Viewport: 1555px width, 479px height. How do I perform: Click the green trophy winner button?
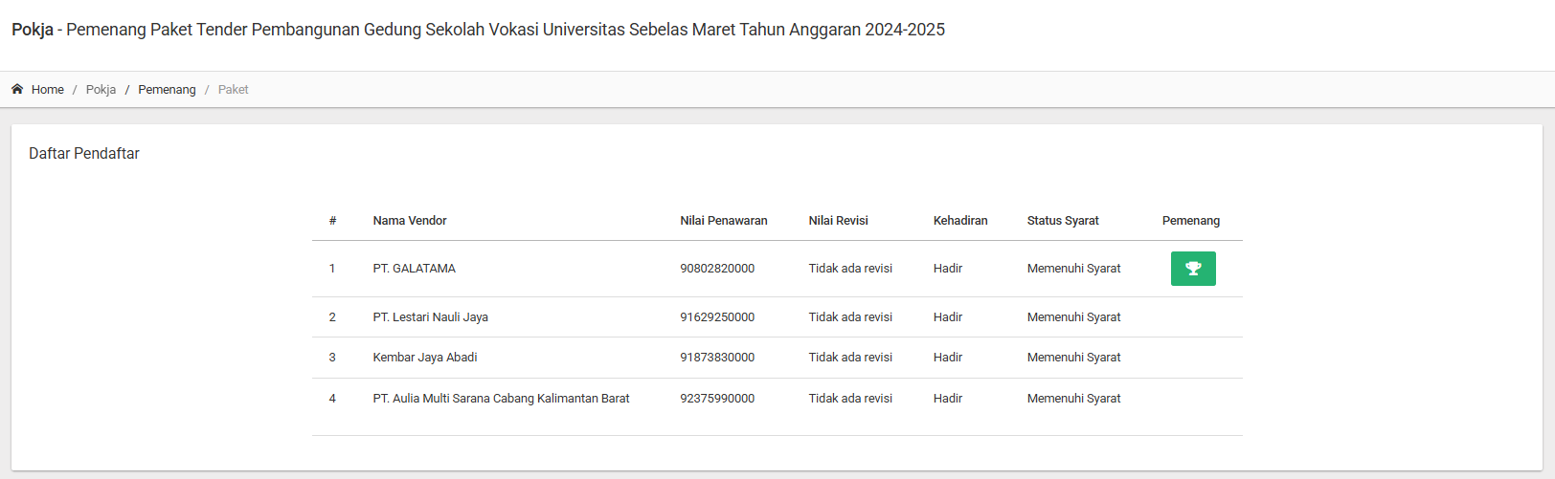[x=1193, y=269]
